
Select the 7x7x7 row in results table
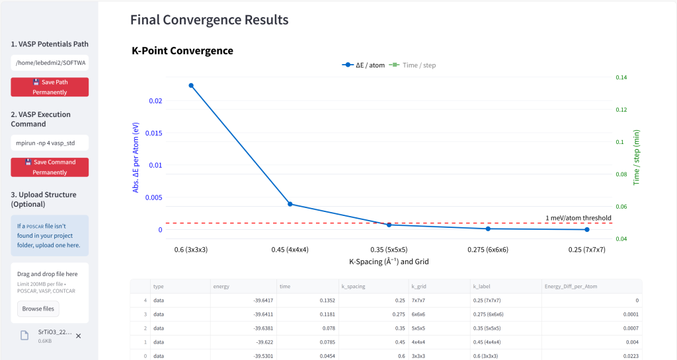tap(386, 301)
